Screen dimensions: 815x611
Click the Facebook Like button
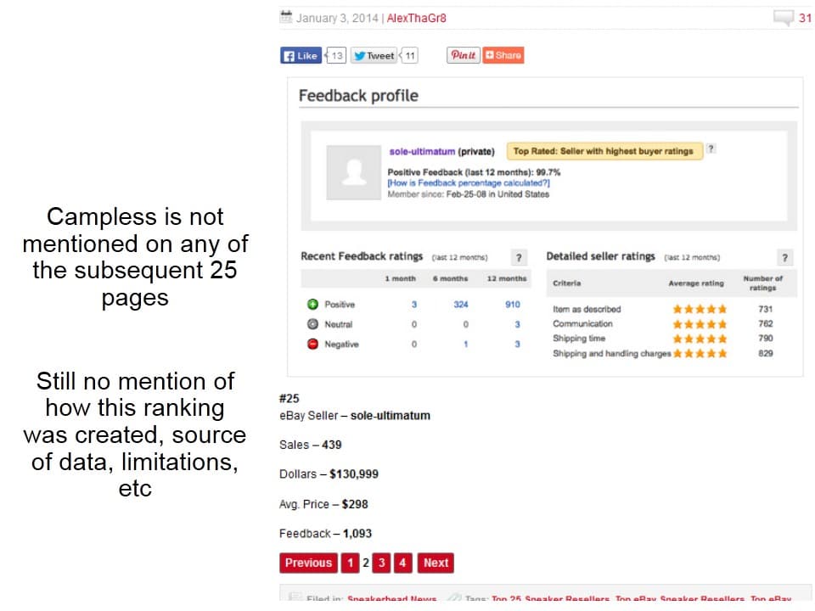click(x=301, y=56)
